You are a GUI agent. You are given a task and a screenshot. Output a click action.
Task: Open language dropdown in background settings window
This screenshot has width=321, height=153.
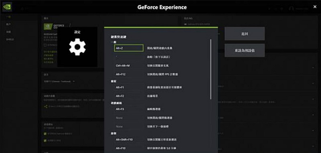[59, 82]
